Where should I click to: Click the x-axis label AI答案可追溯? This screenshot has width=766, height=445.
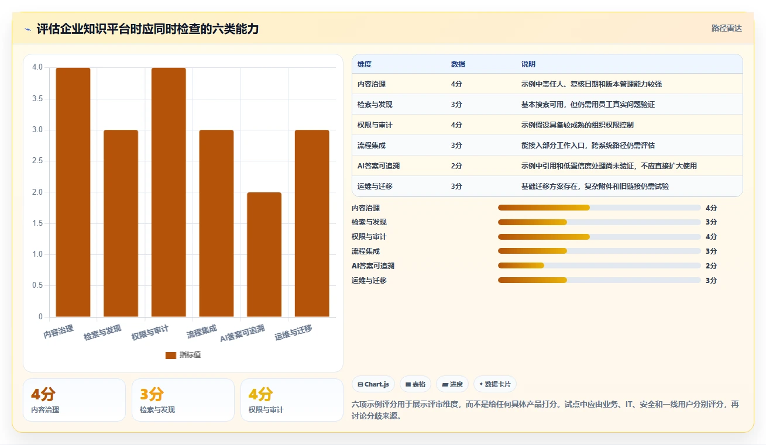[242, 333]
